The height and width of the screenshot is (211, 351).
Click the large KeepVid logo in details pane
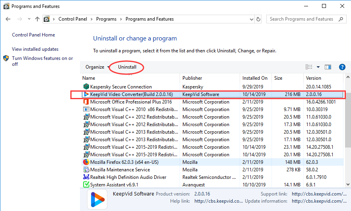pyautogui.click(x=97, y=199)
